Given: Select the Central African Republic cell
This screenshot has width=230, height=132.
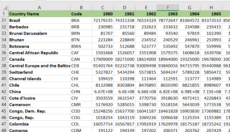Looking at the screenshot, I should click(x=39, y=53).
